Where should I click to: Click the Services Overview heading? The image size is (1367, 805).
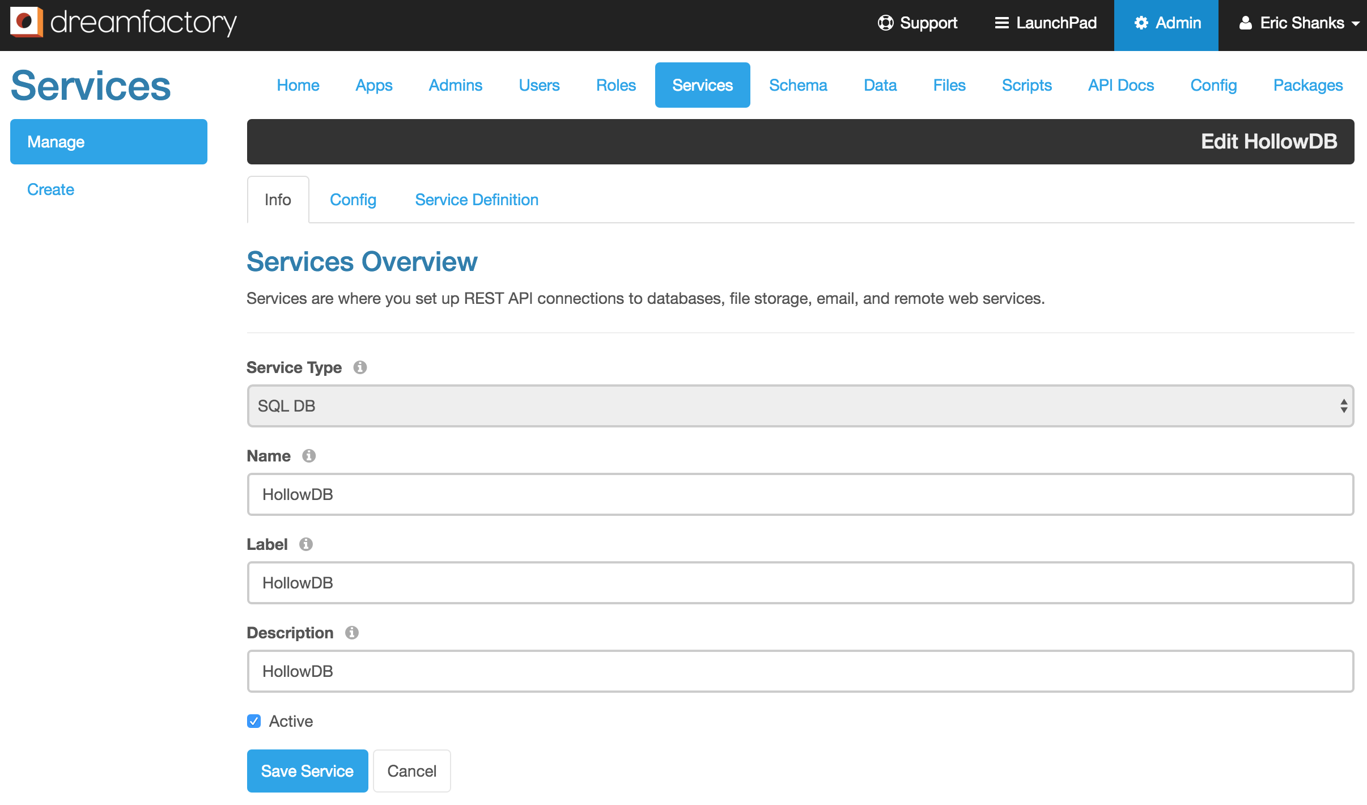[x=362, y=261]
